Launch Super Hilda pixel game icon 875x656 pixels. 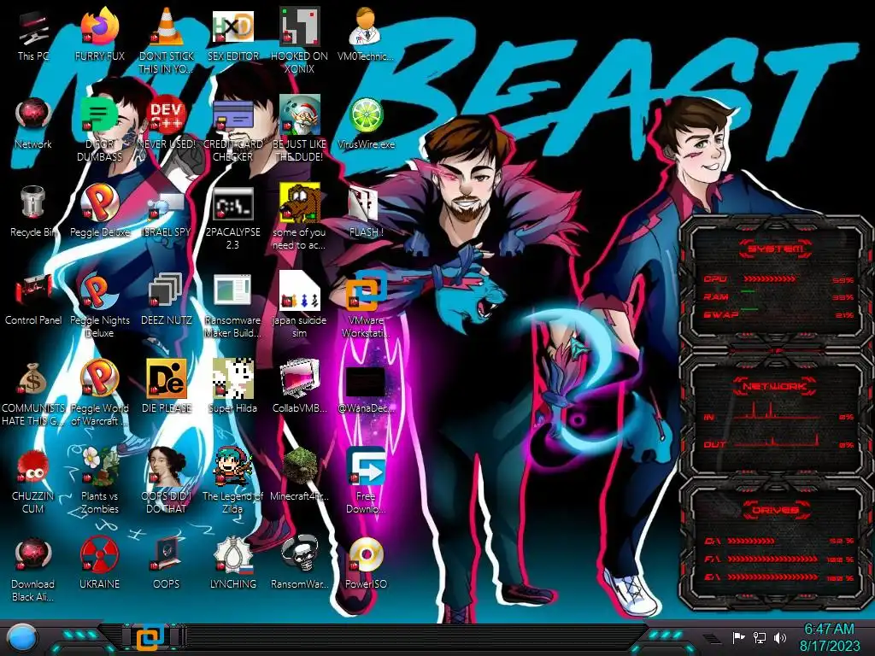(233, 379)
